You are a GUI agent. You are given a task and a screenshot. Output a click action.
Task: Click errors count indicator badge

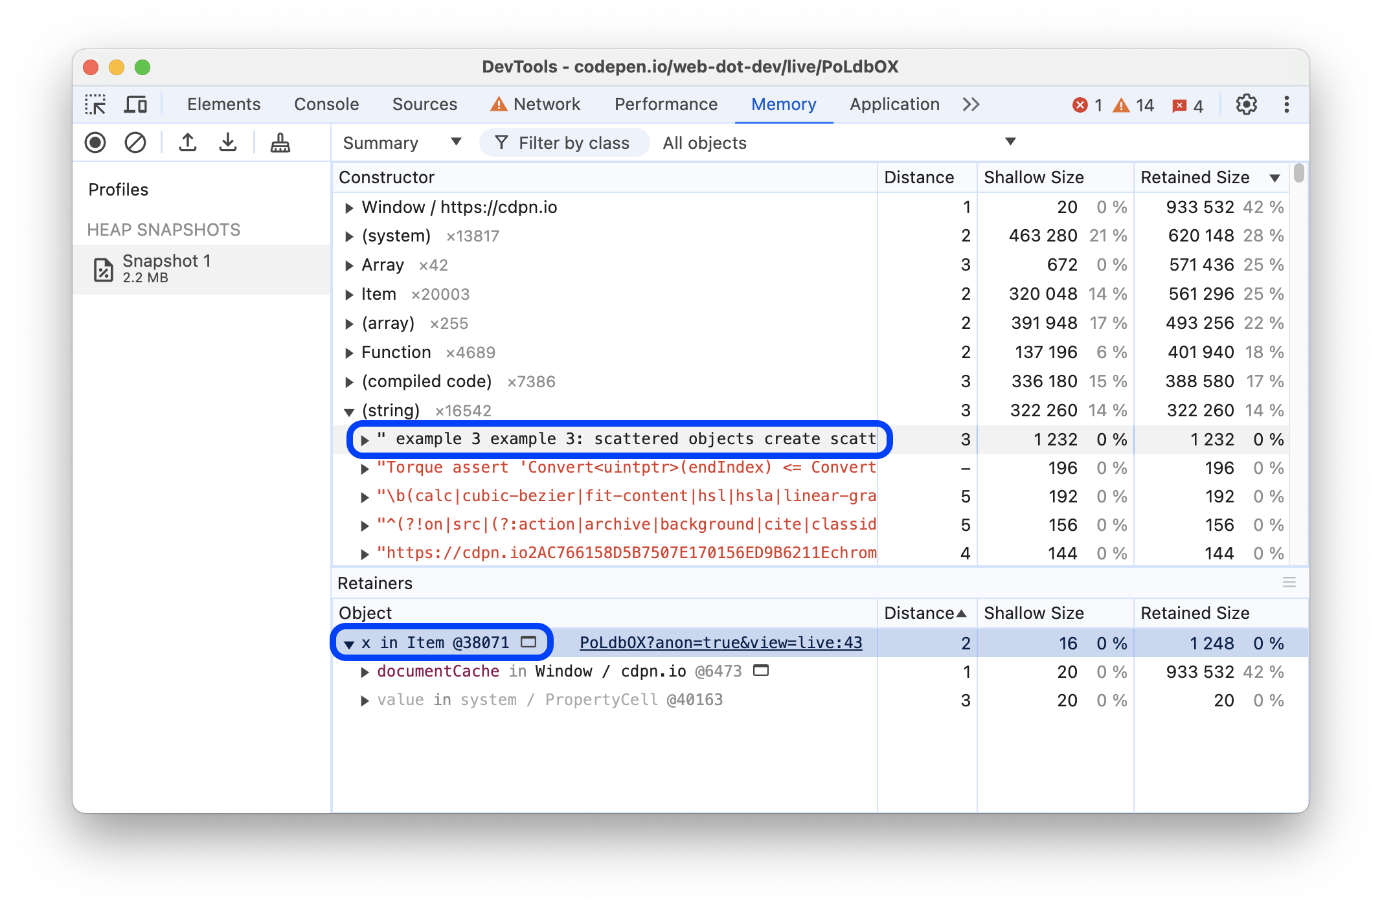(x=1080, y=104)
